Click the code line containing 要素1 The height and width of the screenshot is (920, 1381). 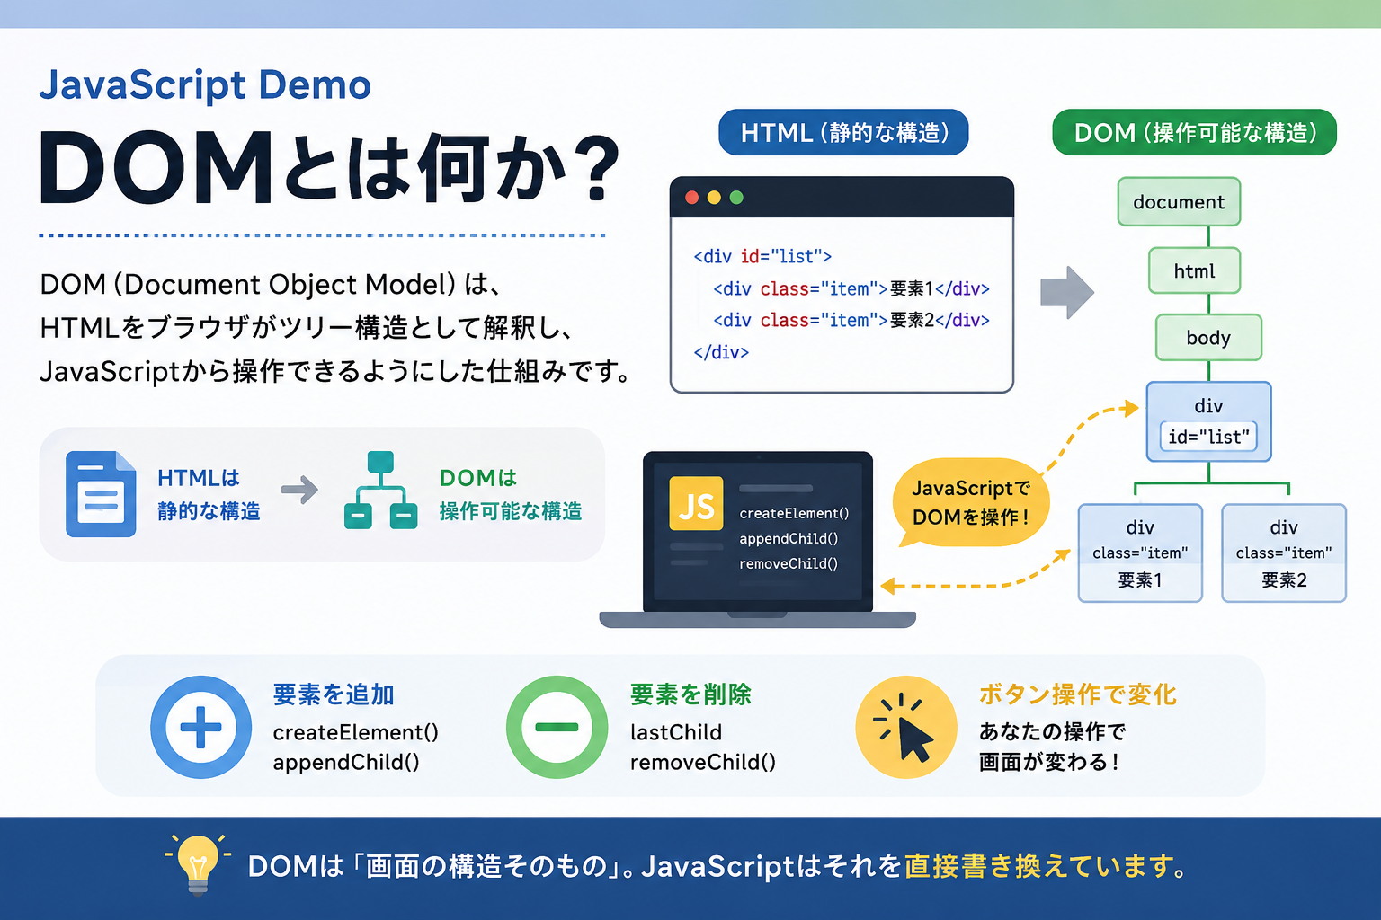(851, 288)
